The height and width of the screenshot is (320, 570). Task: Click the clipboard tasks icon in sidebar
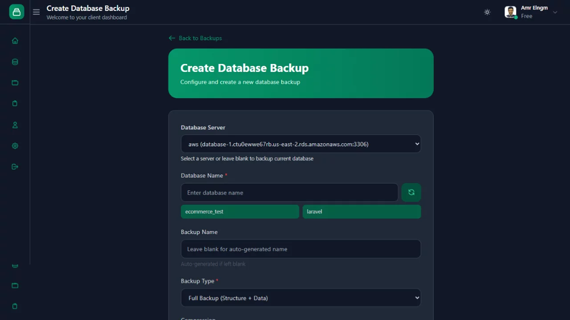[x=15, y=103]
